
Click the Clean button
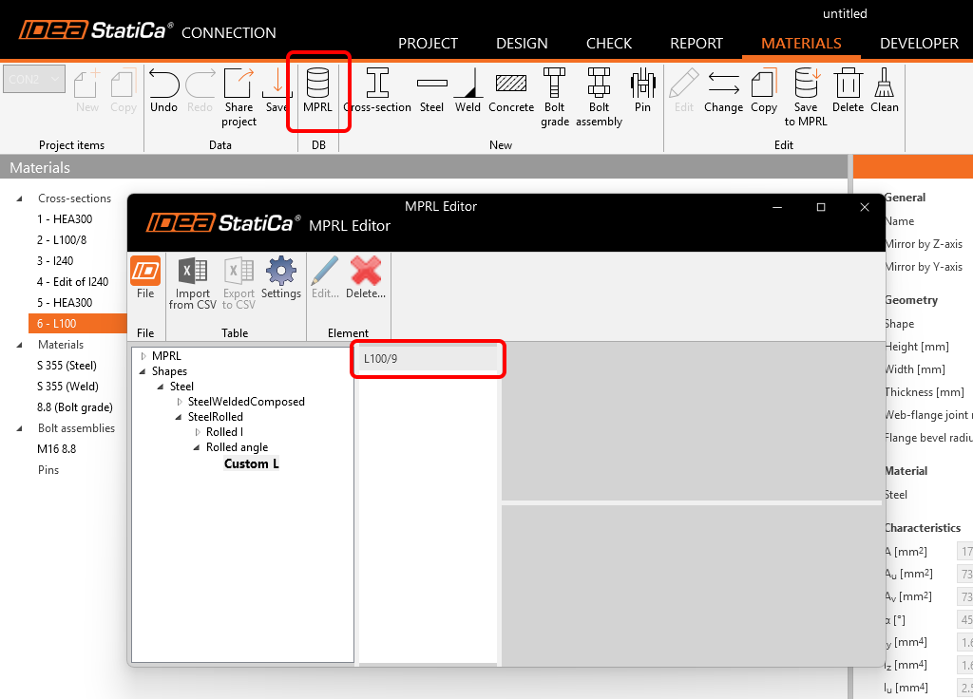[884, 91]
